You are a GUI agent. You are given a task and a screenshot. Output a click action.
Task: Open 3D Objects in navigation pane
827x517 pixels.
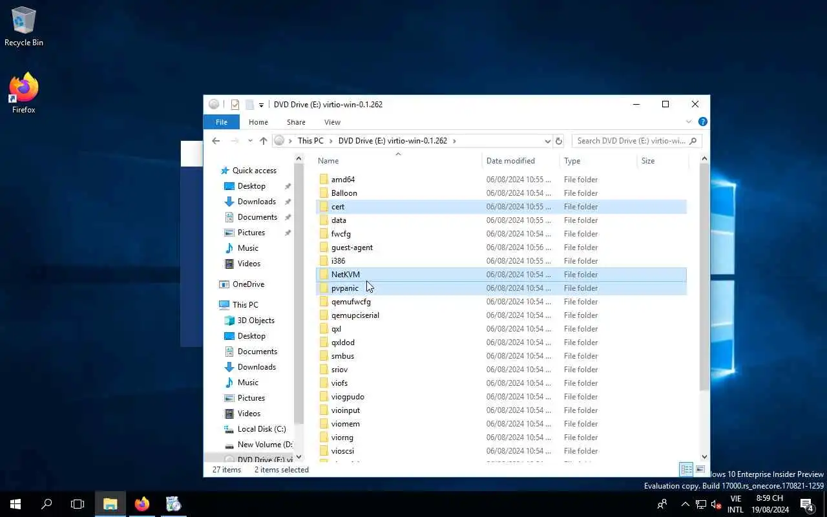256,321
